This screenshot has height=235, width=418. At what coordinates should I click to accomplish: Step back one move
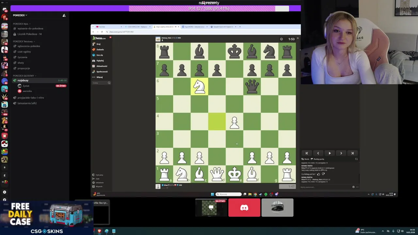pyautogui.click(x=318, y=153)
